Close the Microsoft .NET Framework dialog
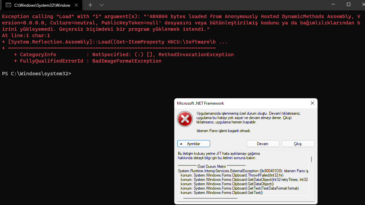Image resolution: width=365 pixels, height=205 pixels. (312, 103)
